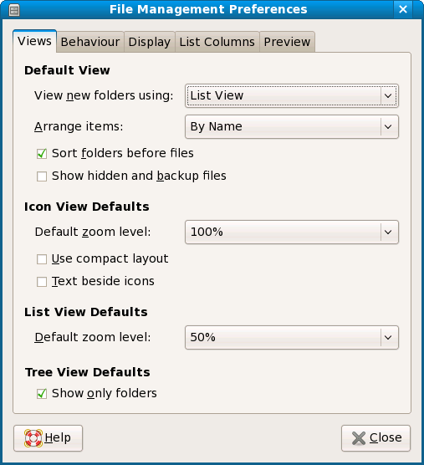The image size is (424, 465).
Task: Switch to the Behaviour tab
Action: click(x=90, y=42)
